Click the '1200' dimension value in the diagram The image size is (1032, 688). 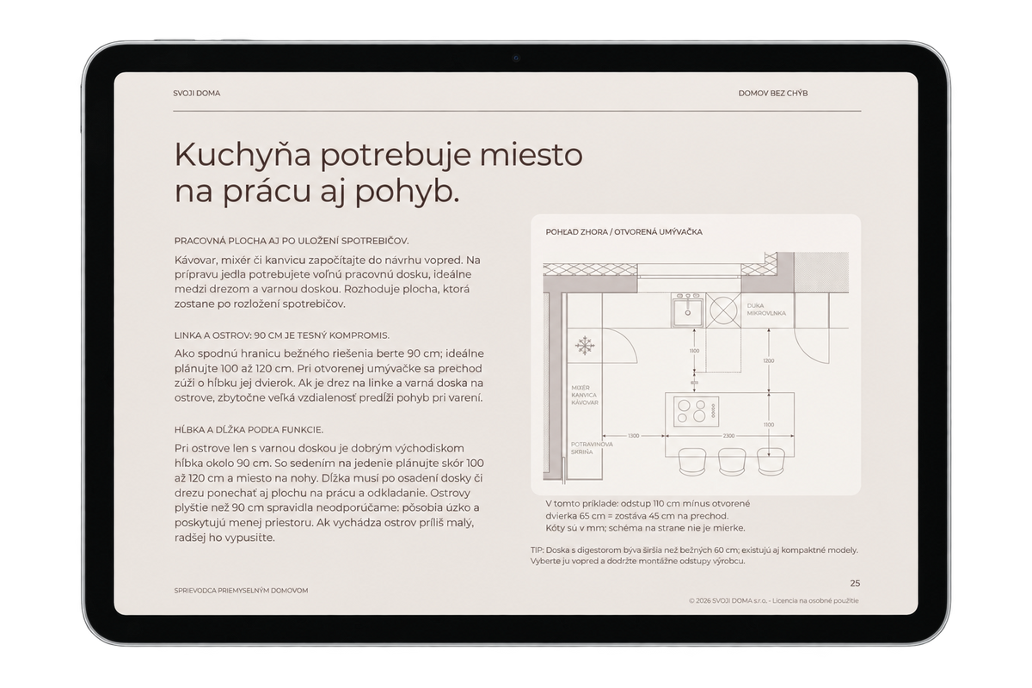(769, 360)
